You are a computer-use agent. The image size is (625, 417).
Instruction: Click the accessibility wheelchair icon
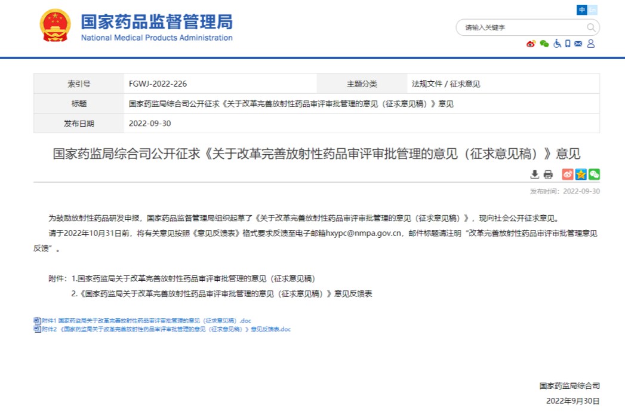[x=556, y=44]
